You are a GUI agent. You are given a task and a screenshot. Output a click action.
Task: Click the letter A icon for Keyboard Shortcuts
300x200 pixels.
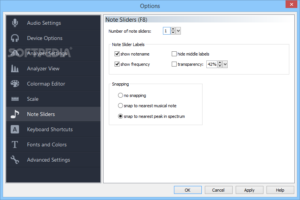tap(15, 129)
